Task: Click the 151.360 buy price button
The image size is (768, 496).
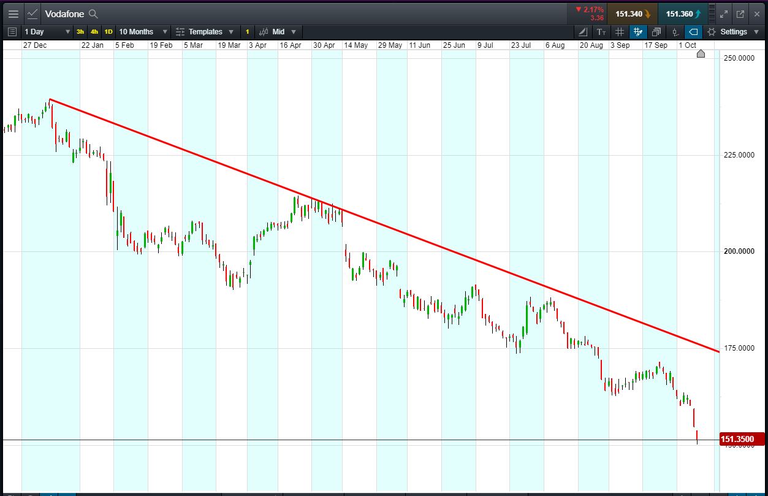Action: point(683,13)
